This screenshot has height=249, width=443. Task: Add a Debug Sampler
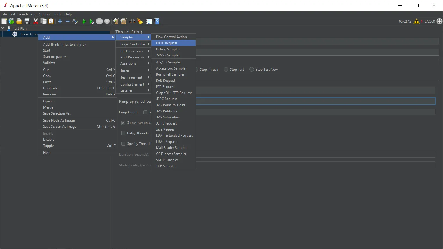pos(173,49)
